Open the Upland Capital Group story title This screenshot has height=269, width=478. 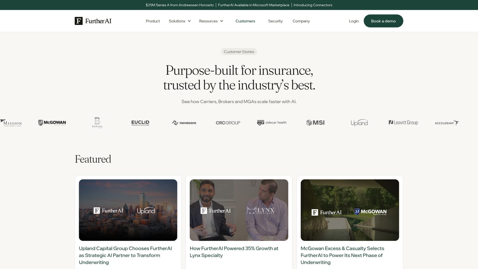[125, 255]
